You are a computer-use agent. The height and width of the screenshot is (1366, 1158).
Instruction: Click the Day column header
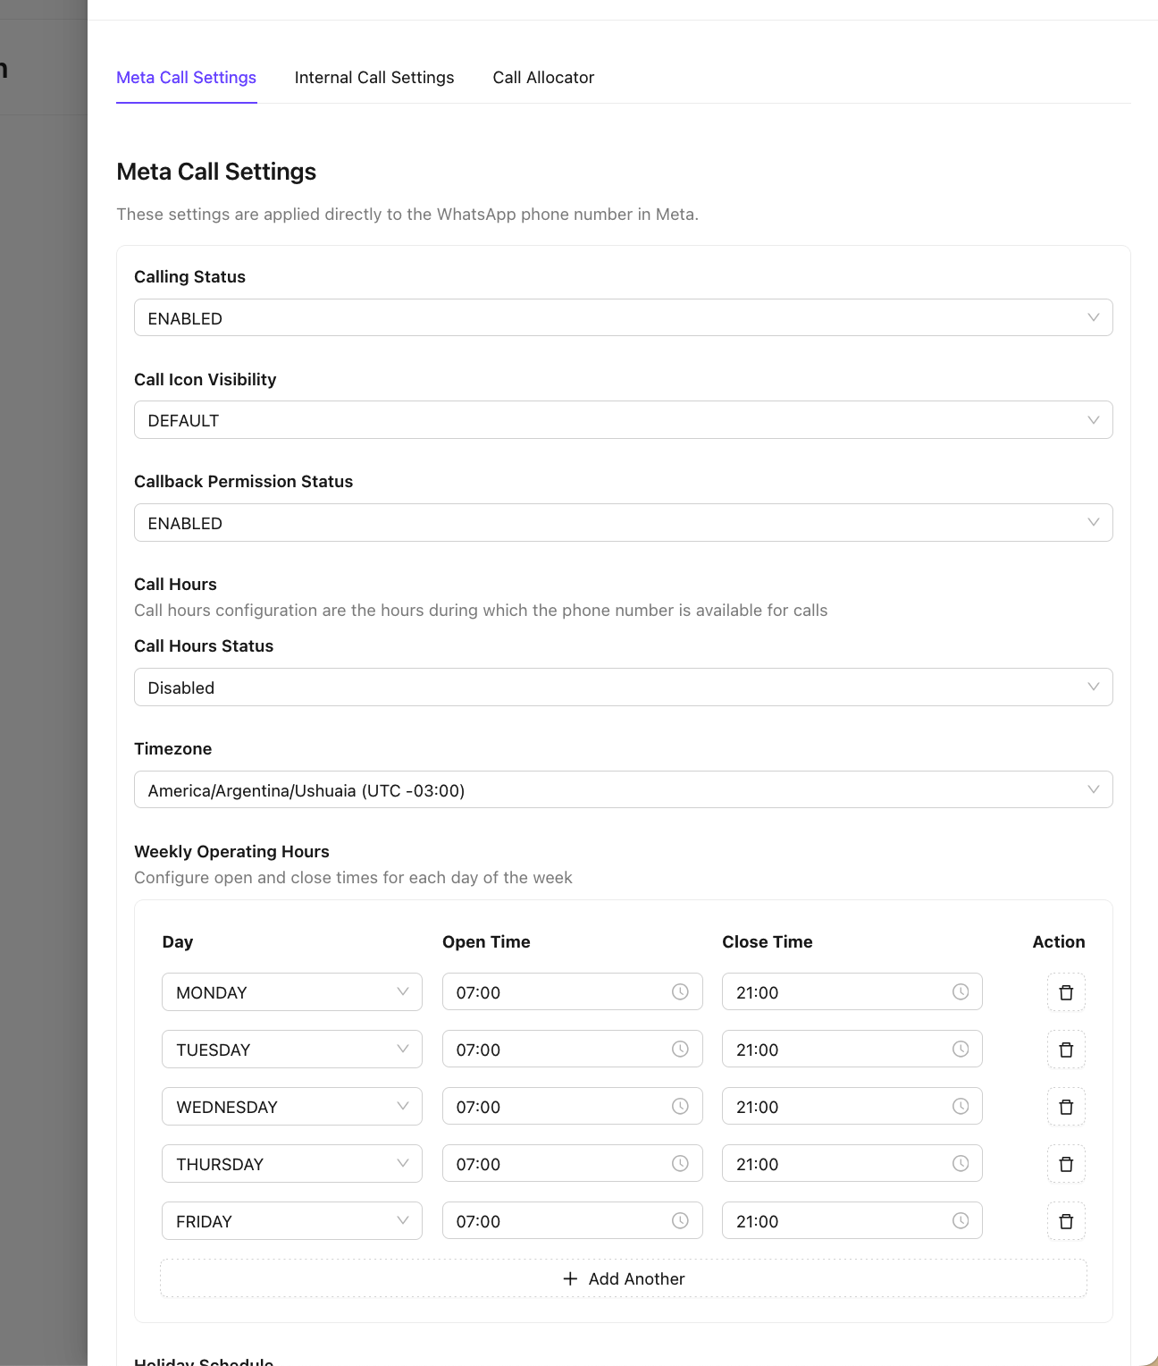click(178, 941)
